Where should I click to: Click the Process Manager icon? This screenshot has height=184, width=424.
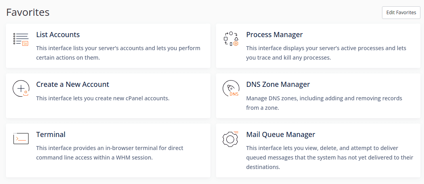[x=231, y=39]
